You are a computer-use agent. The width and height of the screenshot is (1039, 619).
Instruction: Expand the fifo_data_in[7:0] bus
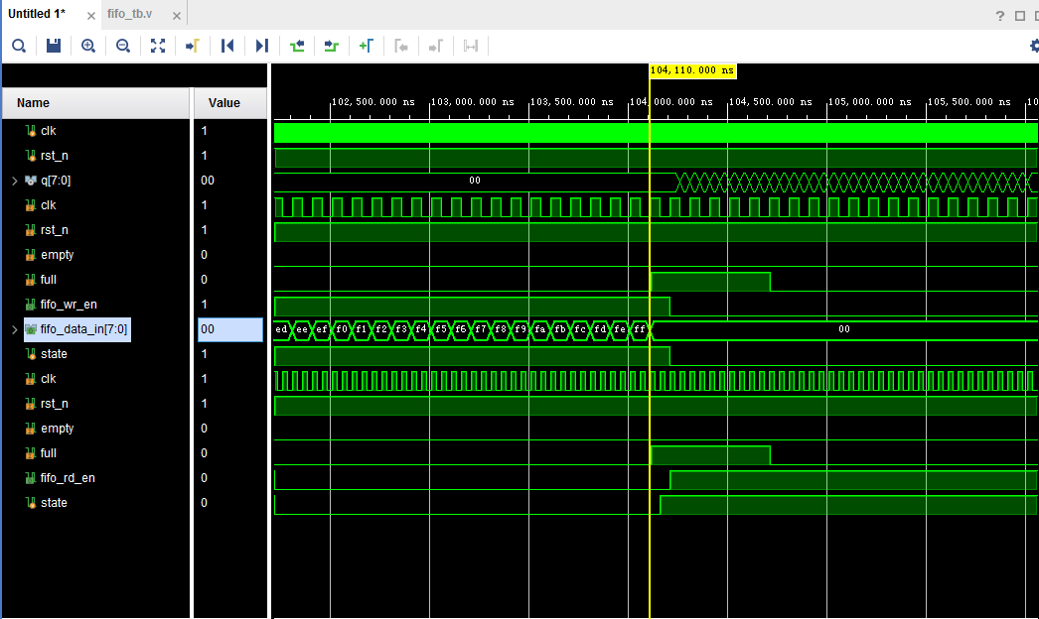(14, 329)
